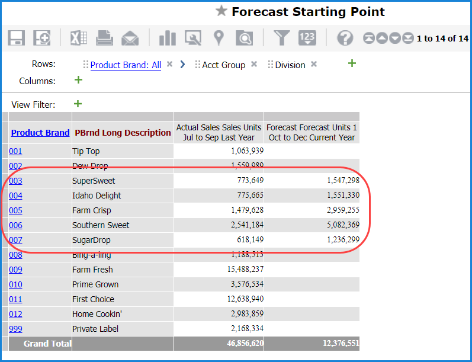472x362 pixels.
Task: Go down one page arrow
Action: click(x=395, y=39)
